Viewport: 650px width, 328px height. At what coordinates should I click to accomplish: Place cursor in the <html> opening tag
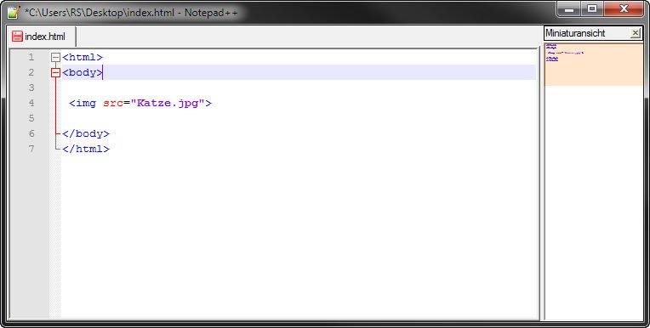[x=83, y=57]
